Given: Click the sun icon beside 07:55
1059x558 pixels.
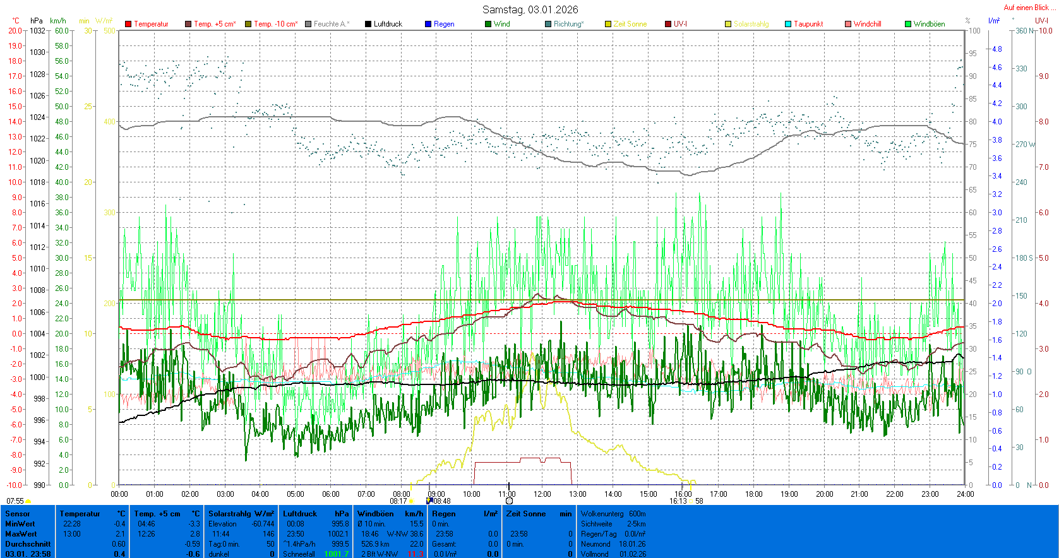Looking at the screenshot, I should 28,501.
